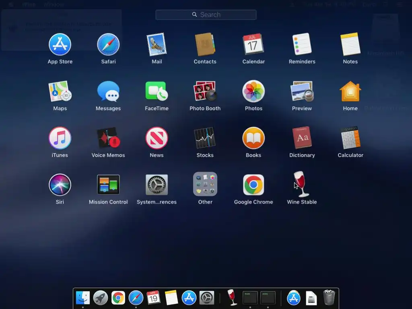This screenshot has height=309, width=412.
Task: Open the yellow Notes icon in Dock
Action: tap(171, 298)
